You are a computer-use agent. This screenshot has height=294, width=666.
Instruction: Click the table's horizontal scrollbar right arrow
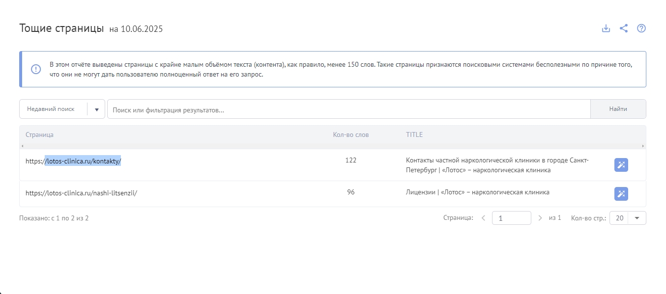click(x=643, y=146)
